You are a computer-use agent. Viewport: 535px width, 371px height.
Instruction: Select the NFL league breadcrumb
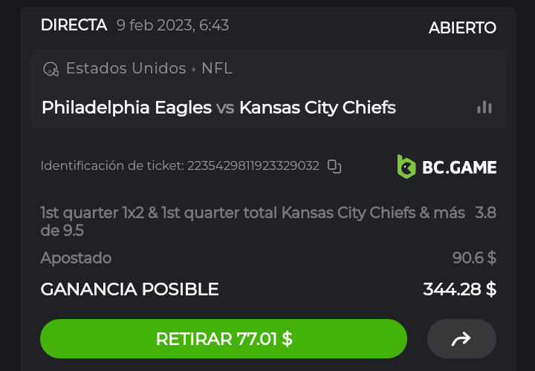tap(216, 69)
